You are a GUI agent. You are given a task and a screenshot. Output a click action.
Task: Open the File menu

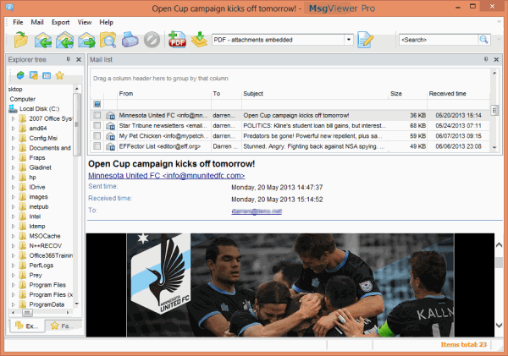(x=18, y=22)
